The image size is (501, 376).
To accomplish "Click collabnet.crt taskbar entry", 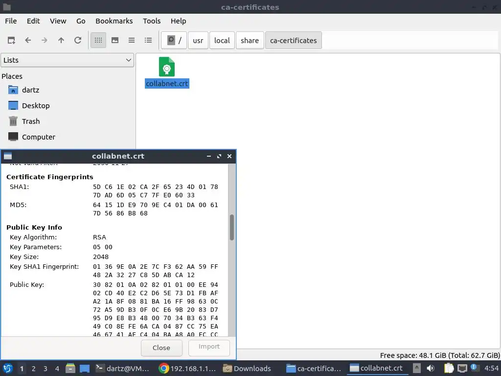I will click(x=377, y=368).
